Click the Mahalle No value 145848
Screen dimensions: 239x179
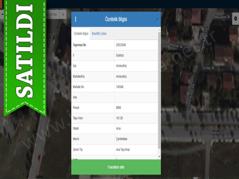(120, 87)
